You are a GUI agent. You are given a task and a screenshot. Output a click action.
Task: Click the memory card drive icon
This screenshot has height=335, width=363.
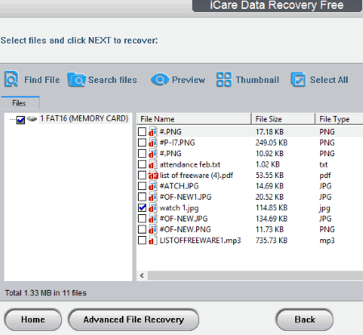click(x=32, y=118)
